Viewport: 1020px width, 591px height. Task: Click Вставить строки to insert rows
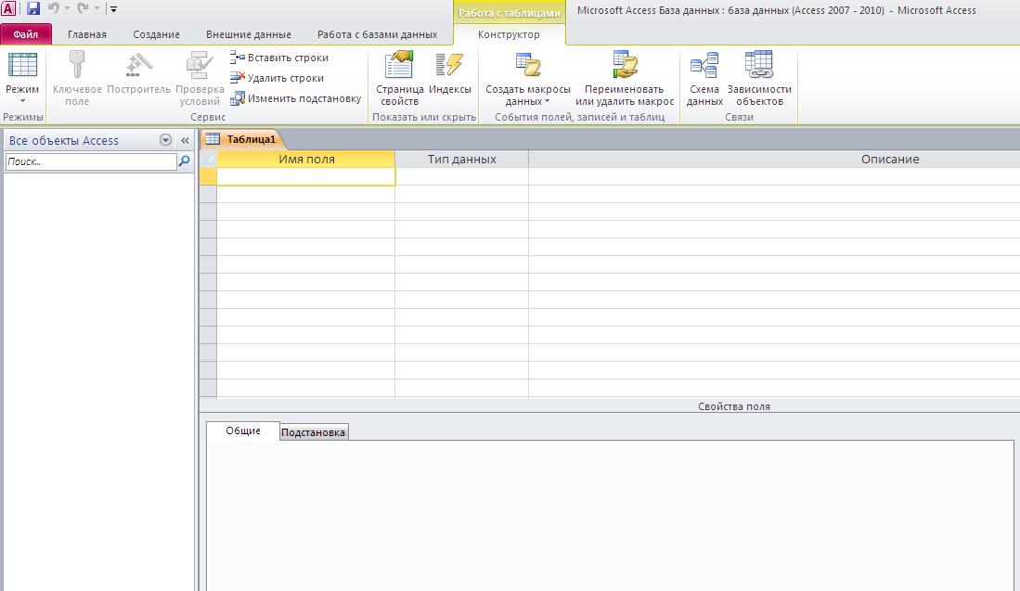click(279, 58)
